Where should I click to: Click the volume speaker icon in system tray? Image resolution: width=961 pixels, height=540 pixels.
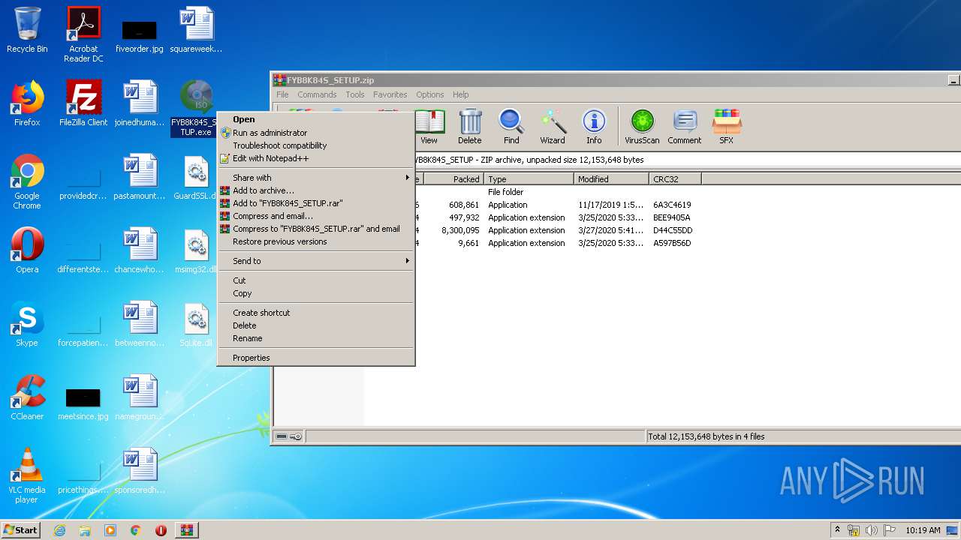[x=872, y=530]
